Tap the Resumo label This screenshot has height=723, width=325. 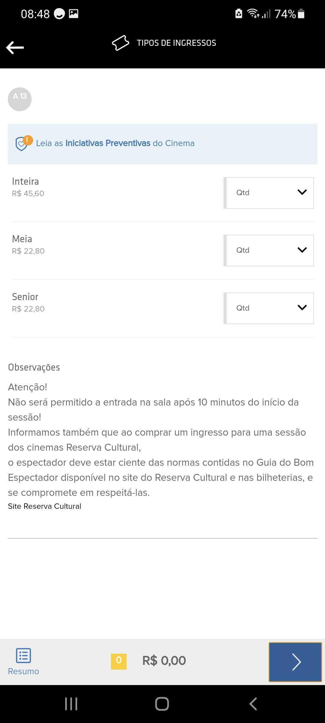click(23, 671)
